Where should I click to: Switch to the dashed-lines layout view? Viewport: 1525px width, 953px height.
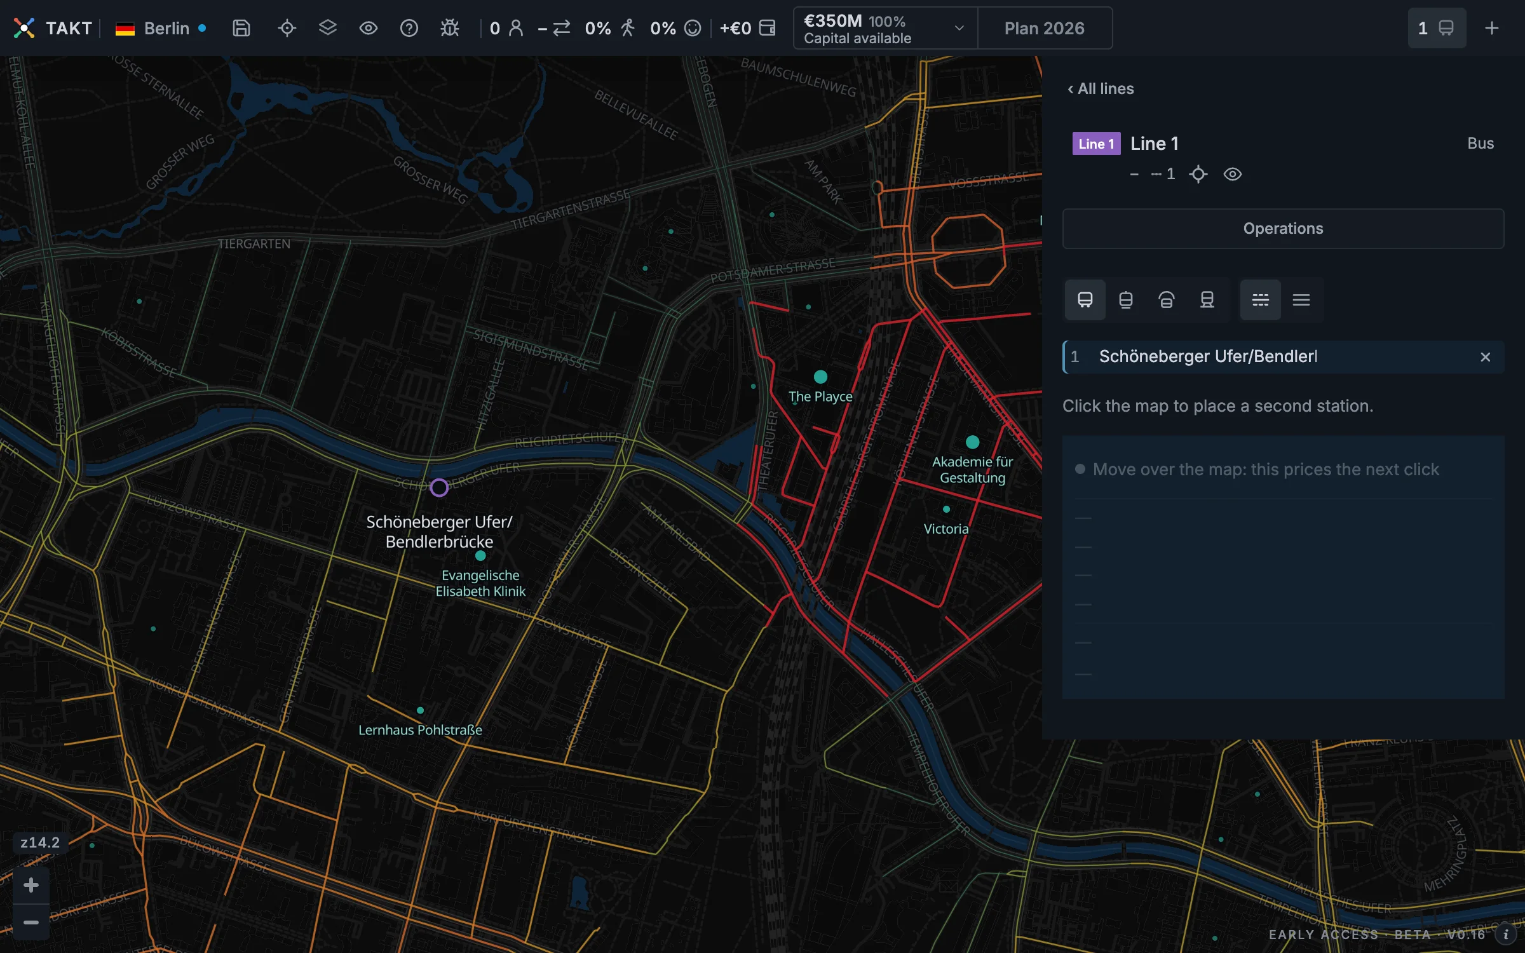point(1261,300)
